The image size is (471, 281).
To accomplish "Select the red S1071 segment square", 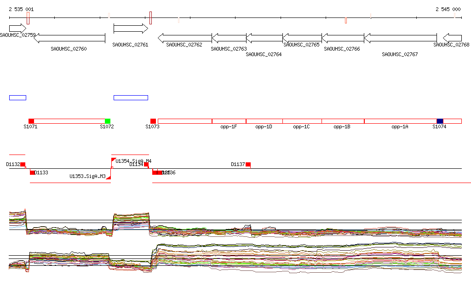I will tap(31, 121).
